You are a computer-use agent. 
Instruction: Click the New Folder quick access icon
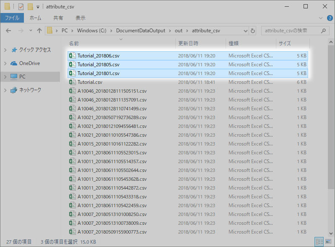30,7
